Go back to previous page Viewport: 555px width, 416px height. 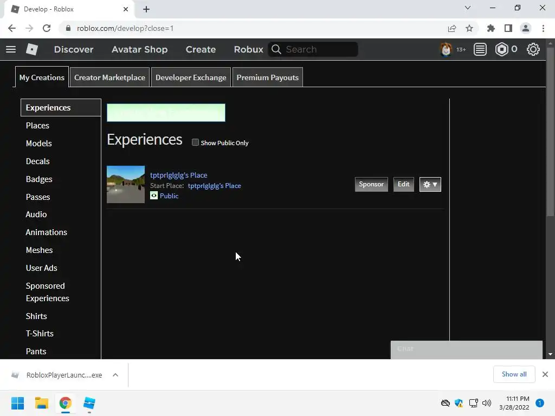click(12, 28)
